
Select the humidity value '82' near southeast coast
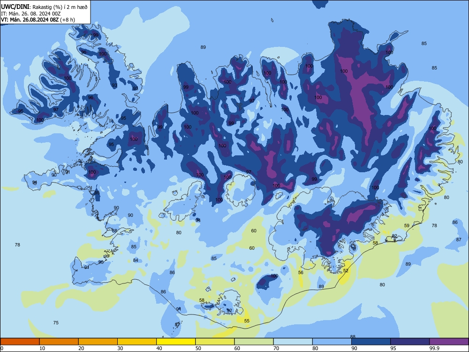click(x=394, y=236)
